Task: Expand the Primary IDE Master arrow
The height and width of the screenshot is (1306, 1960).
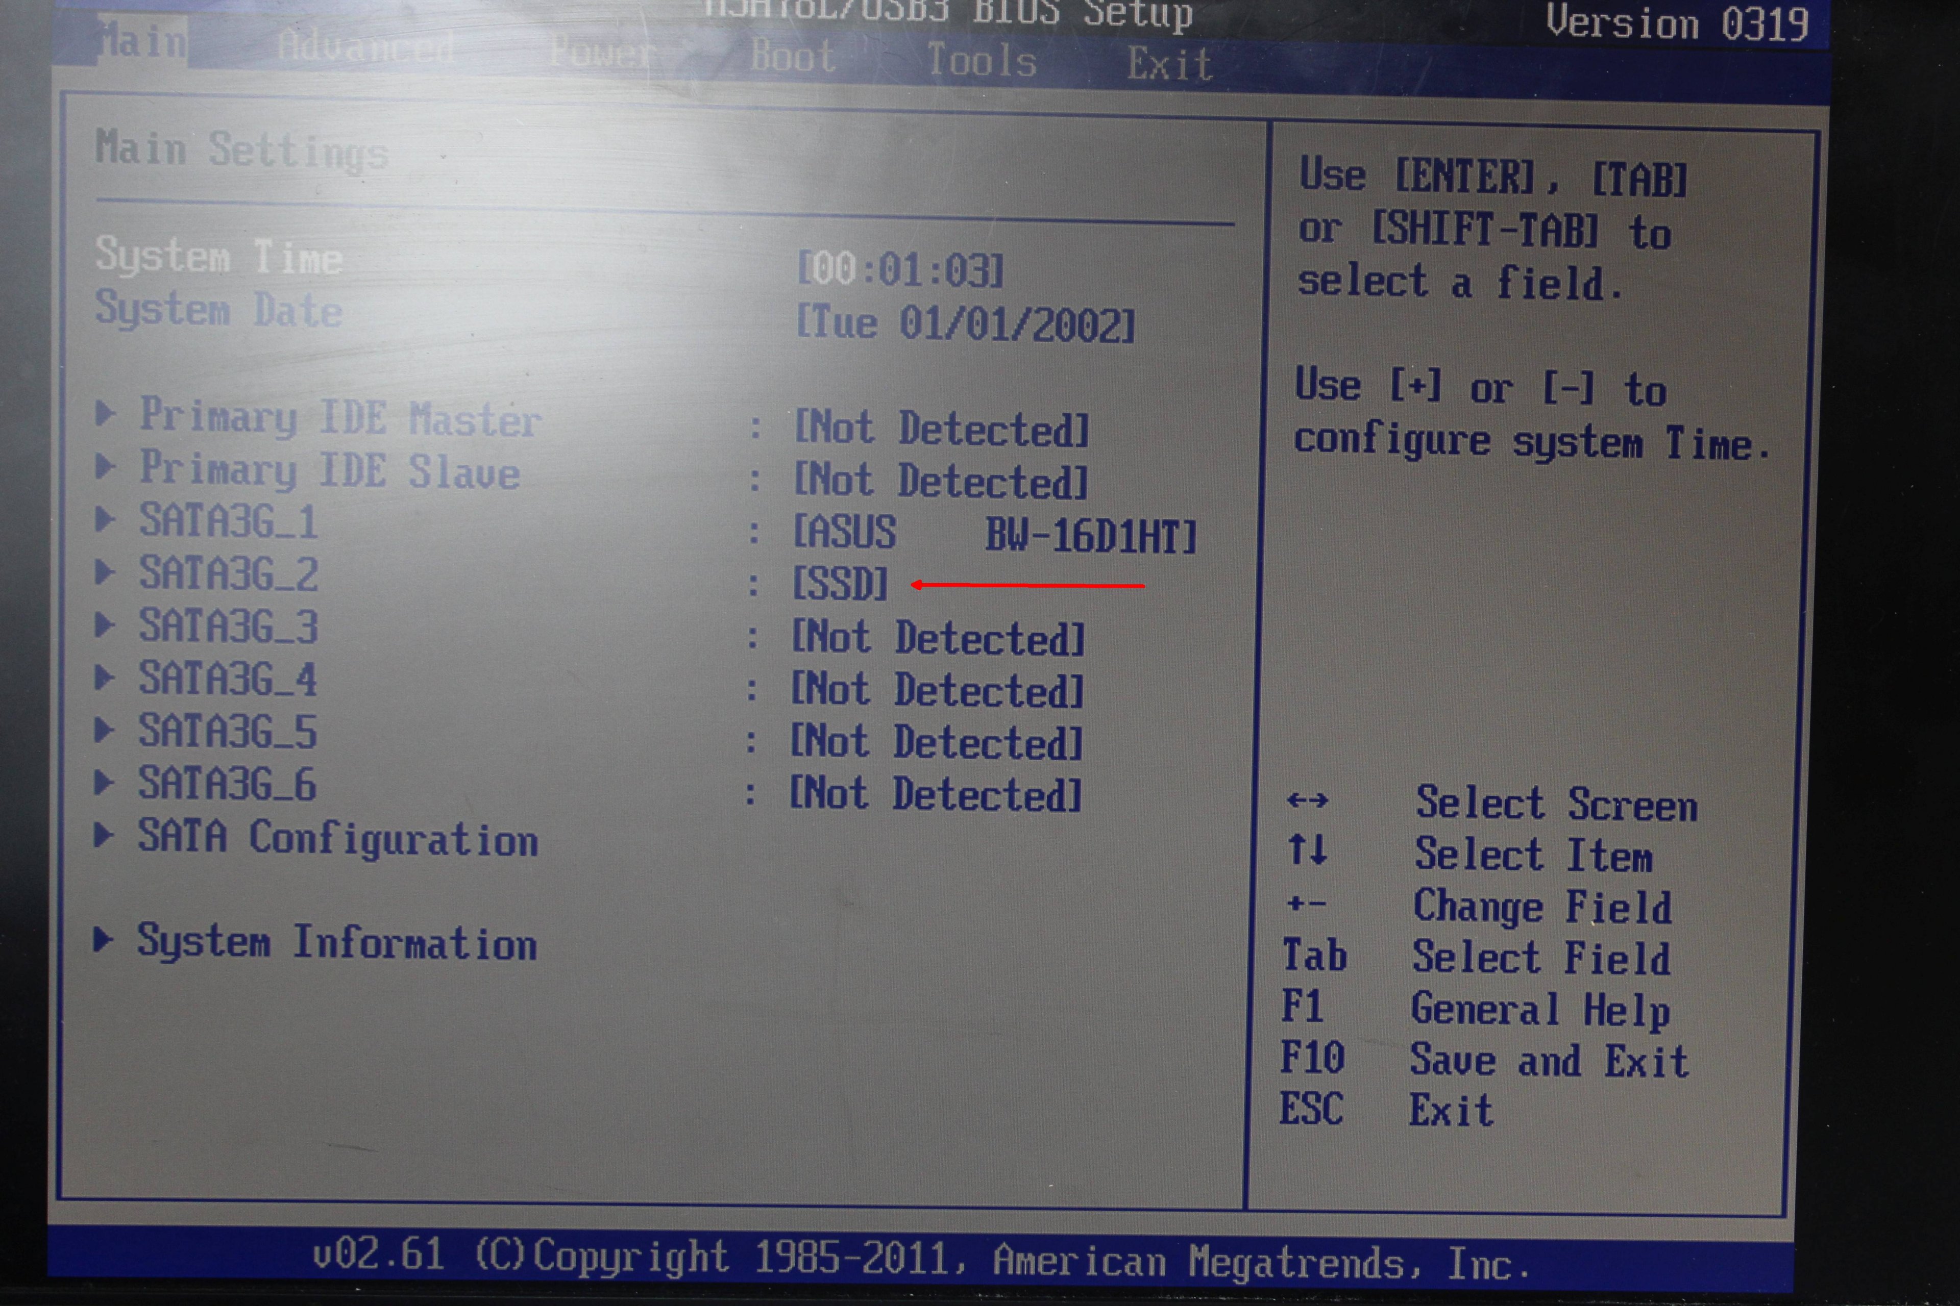Action: [x=105, y=413]
